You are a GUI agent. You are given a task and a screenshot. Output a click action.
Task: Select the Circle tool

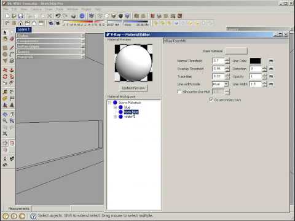pos(5,55)
